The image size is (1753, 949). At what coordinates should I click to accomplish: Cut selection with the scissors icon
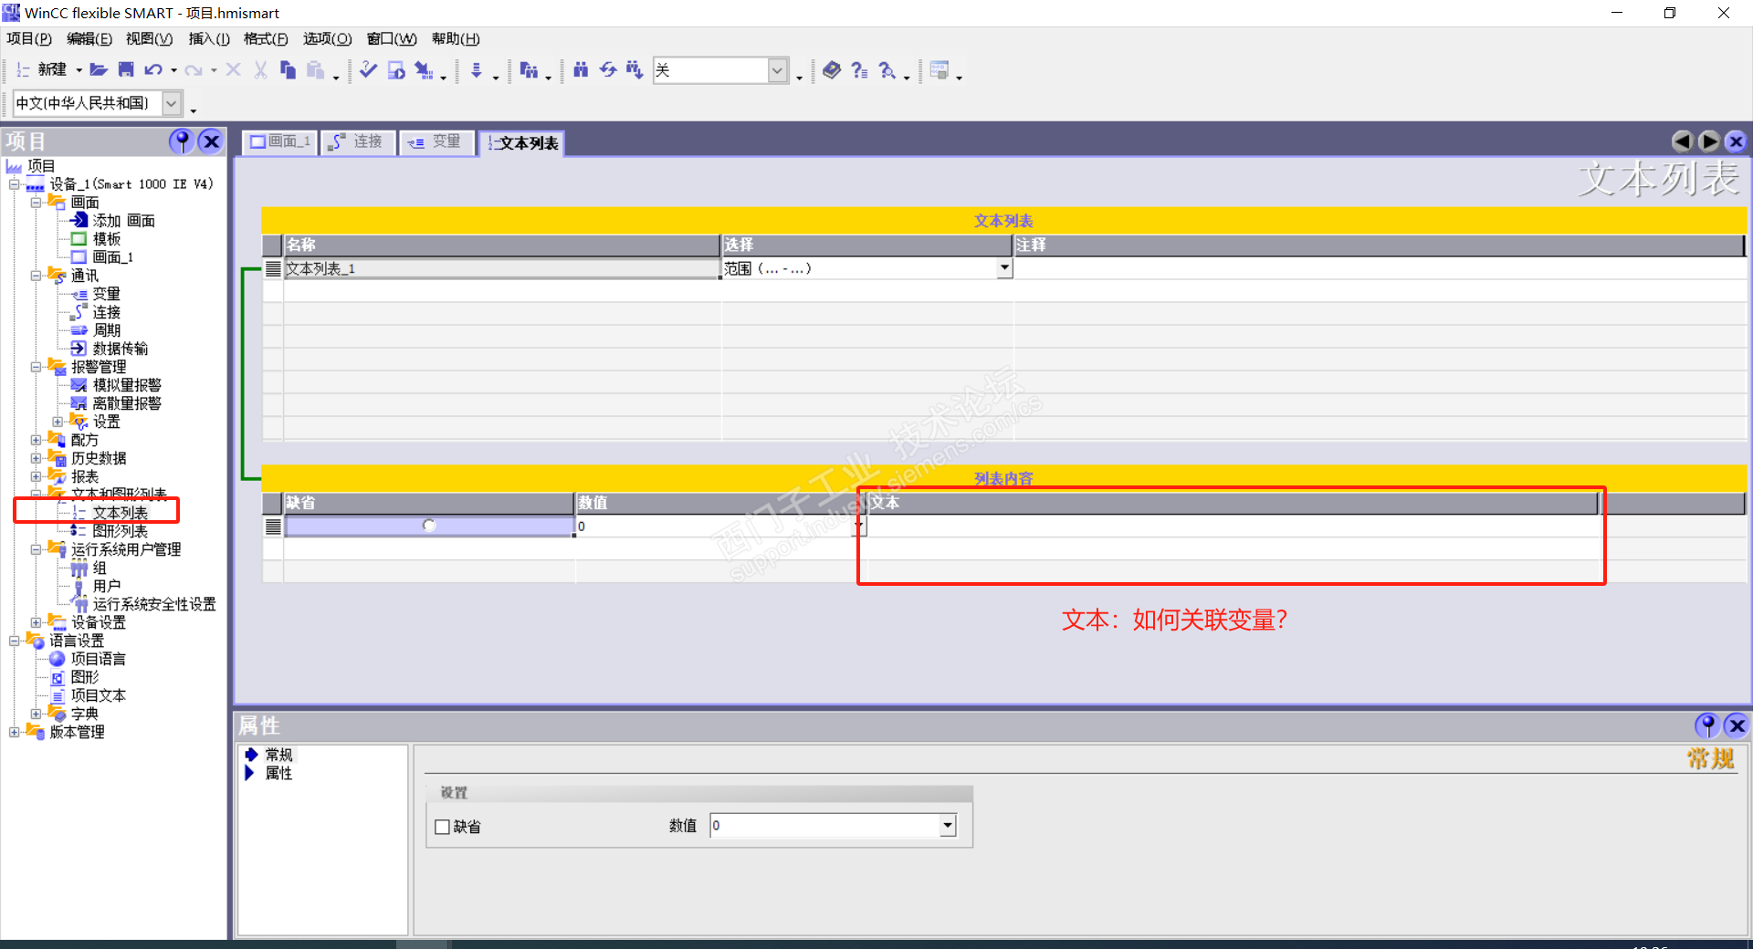pyautogui.click(x=261, y=70)
